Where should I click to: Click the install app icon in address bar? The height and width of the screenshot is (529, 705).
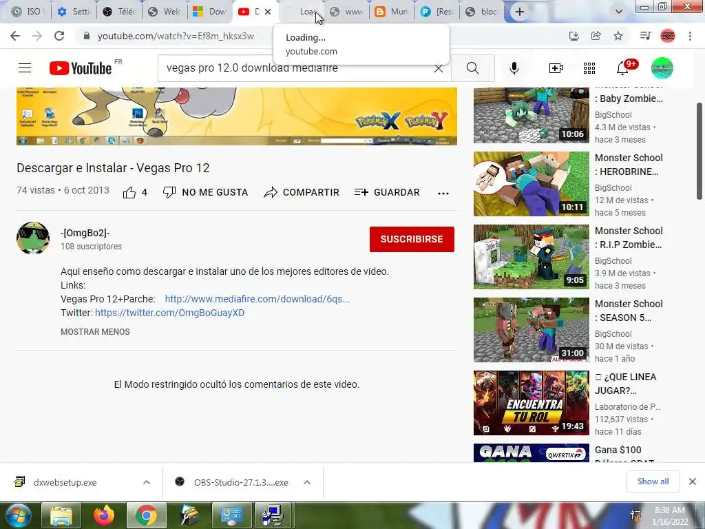pyautogui.click(x=574, y=36)
